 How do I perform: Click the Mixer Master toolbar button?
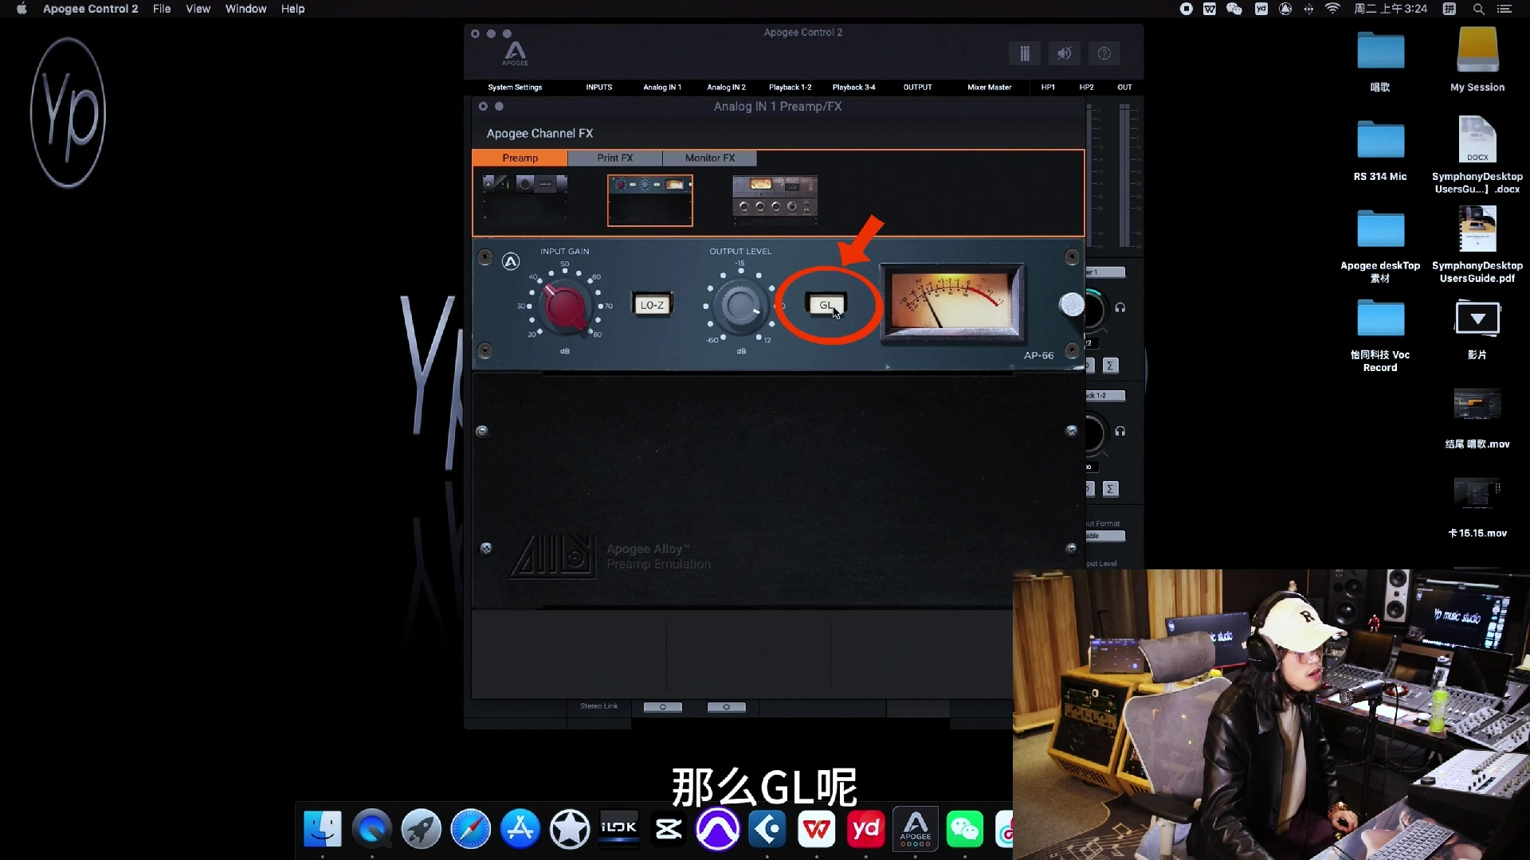(989, 88)
